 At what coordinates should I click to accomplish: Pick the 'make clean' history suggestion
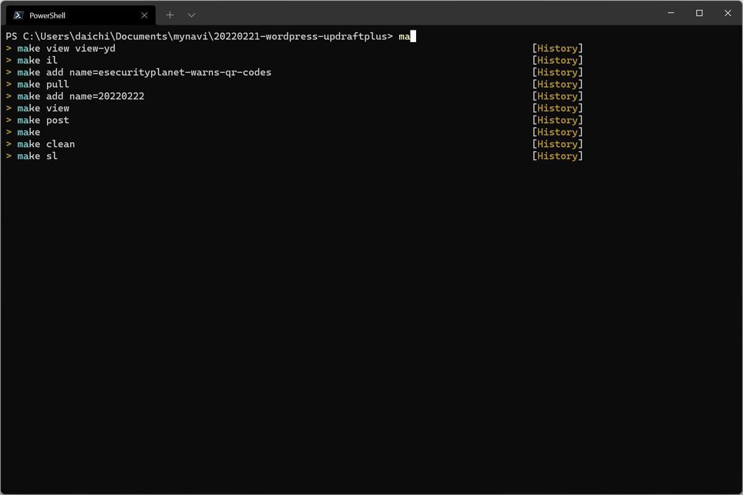point(46,144)
